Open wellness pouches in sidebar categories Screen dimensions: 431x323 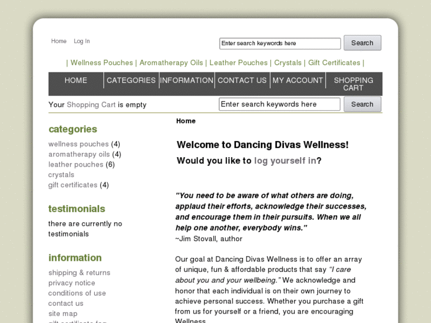coord(79,144)
